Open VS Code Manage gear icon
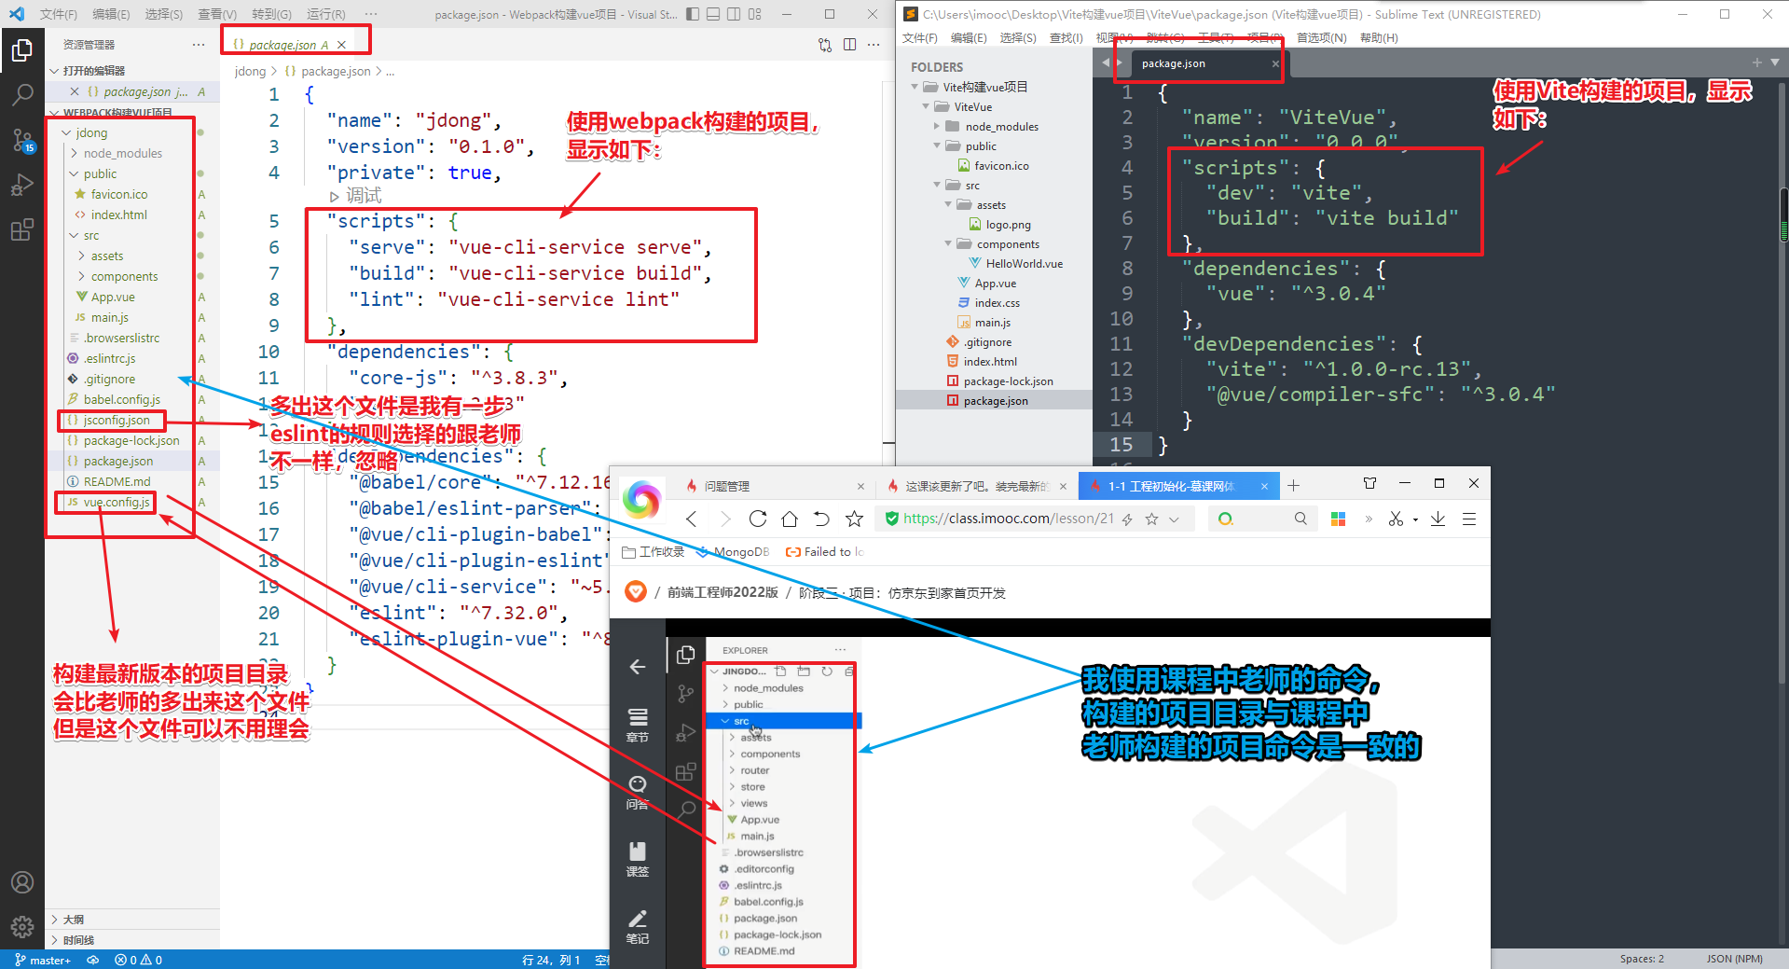 click(x=22, y=927)
